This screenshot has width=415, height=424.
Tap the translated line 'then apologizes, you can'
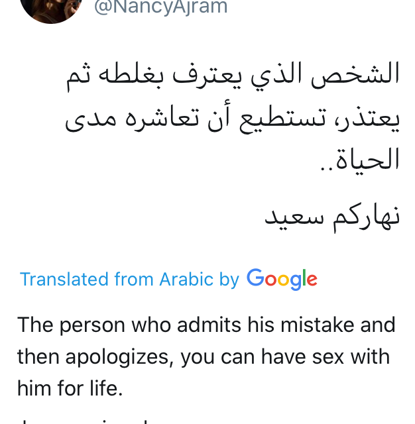point(204,357)
